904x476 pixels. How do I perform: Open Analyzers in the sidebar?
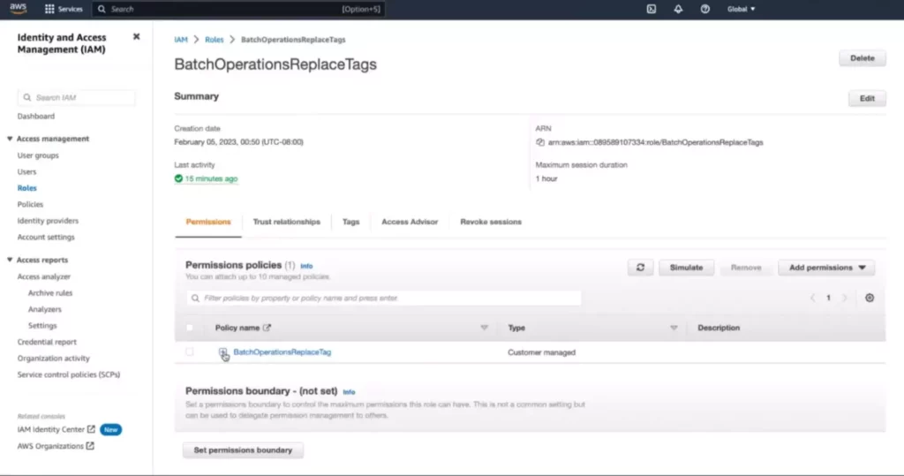[x=44, y=309]
